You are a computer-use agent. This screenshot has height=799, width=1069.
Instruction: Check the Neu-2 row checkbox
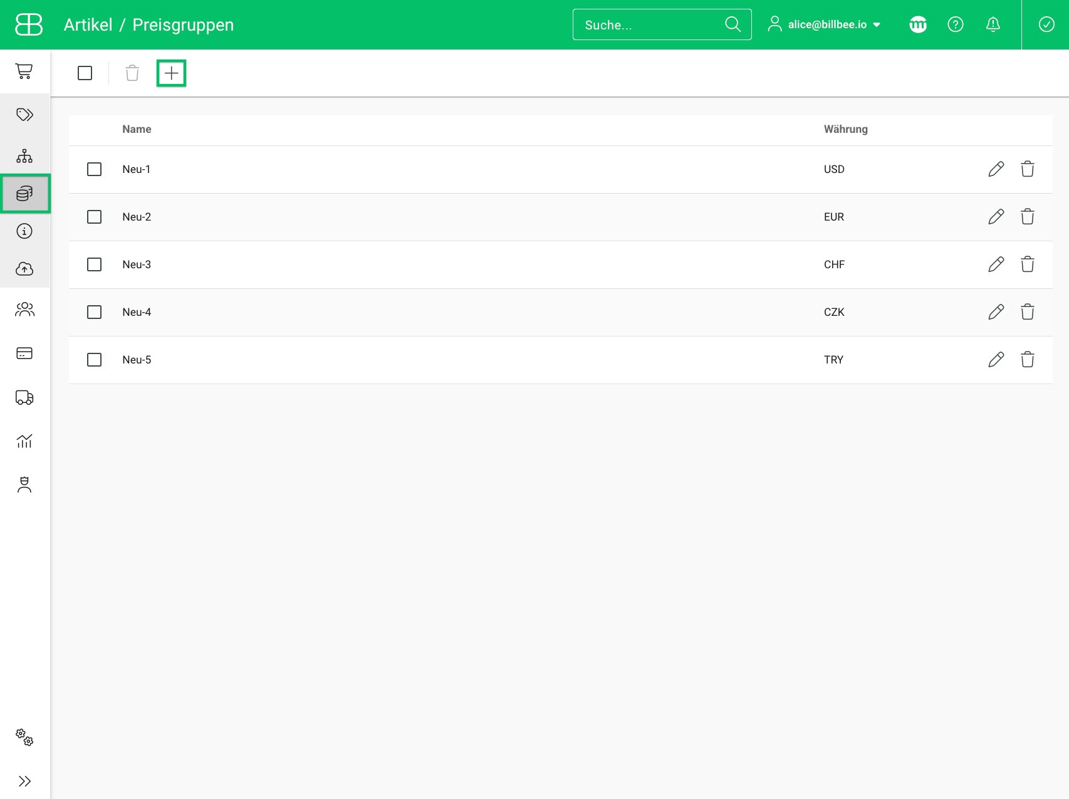tap(95, 217)
